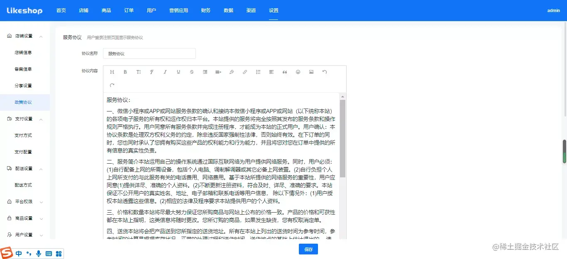Open the emoji picker in editor
This screenshot has width=567, height=259.
click(298, 72)
